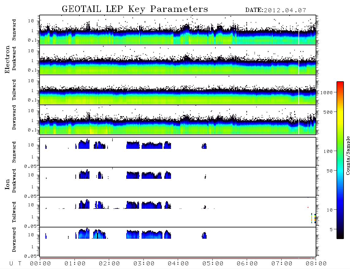Click the 10 tick of Electron Duskward axis
The width and height of the screenshot is (350, 269).
(x=31, y=51)
